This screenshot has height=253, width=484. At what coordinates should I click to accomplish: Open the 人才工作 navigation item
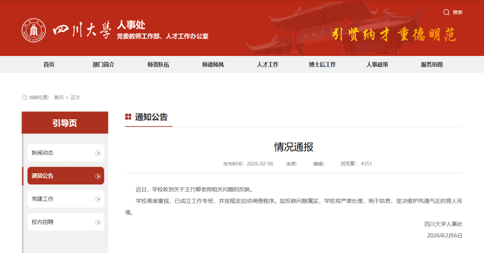(268, 64)
